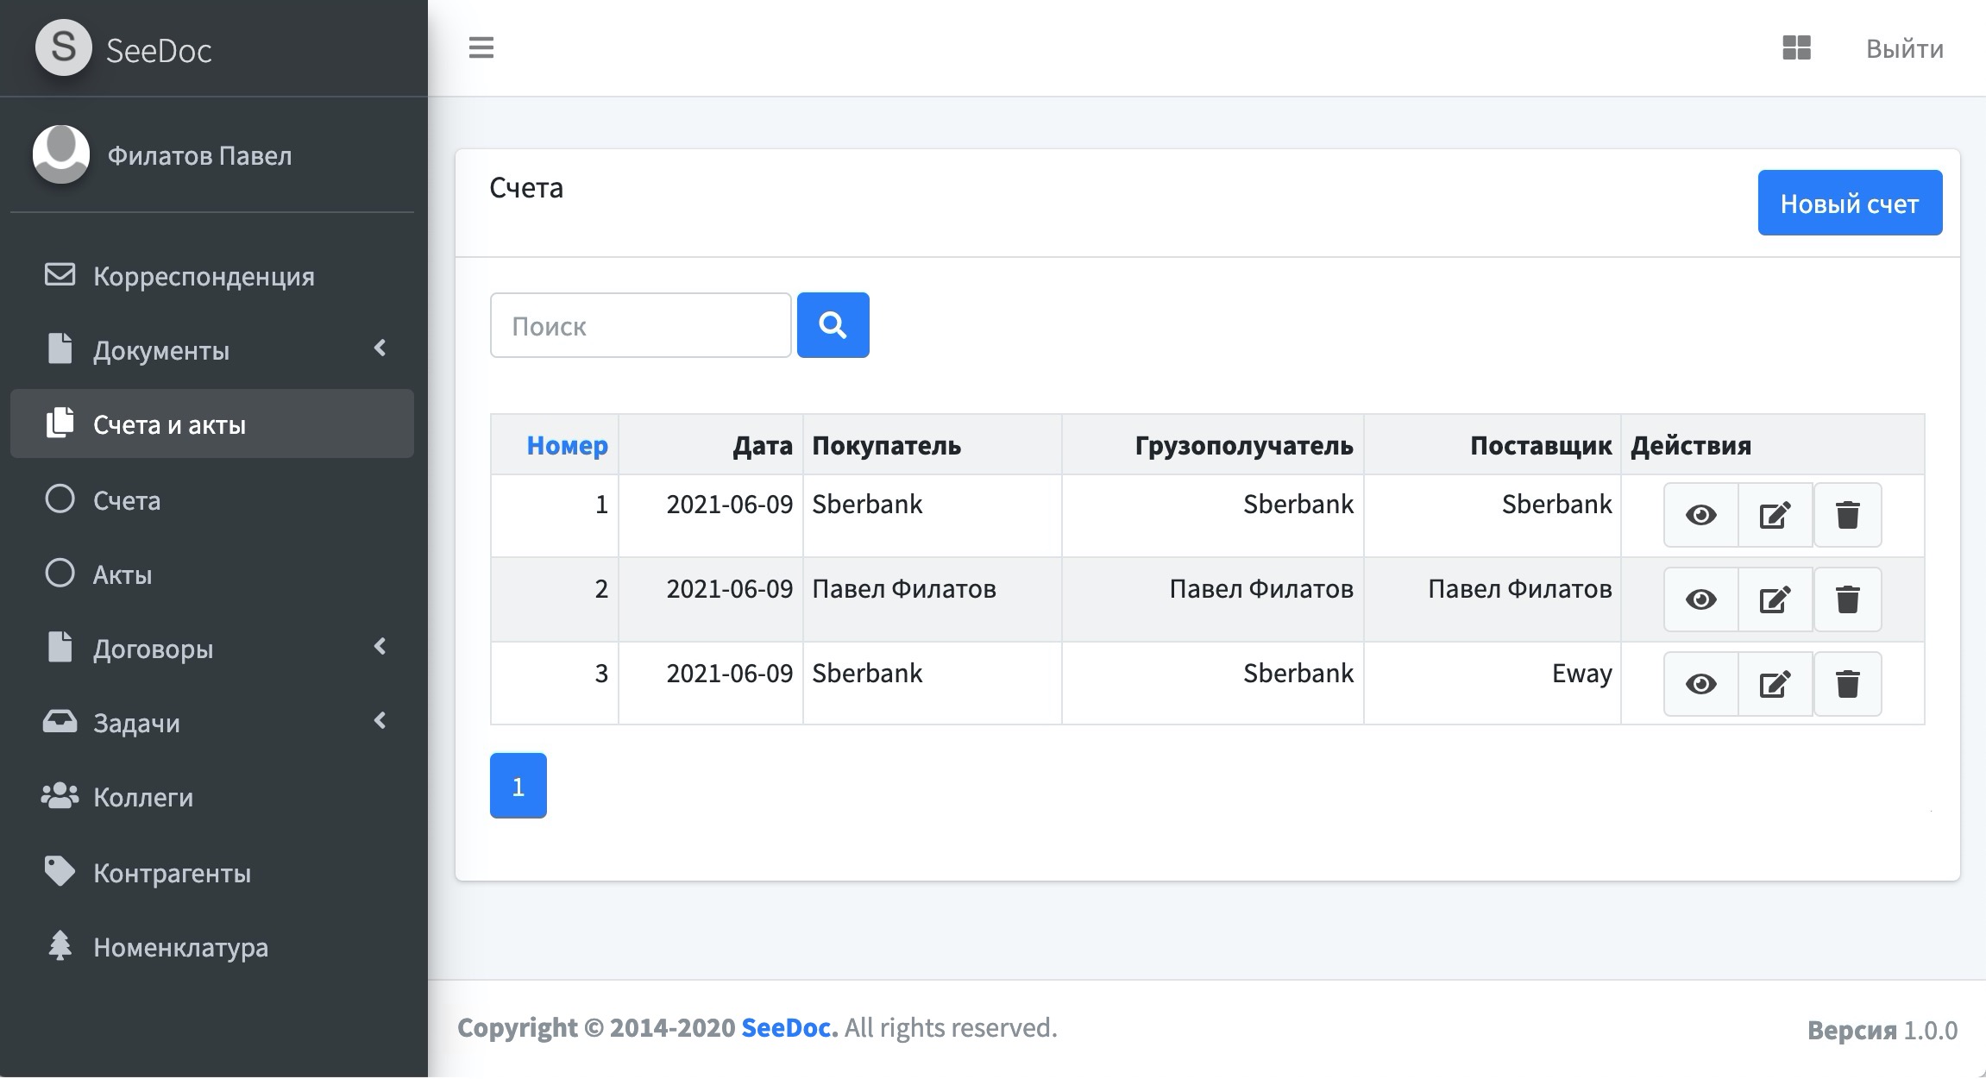The height and width of the screenshot is (1079, 1986).
Task: Expand Договоры menu chevron
Action: tap(380, 646)
